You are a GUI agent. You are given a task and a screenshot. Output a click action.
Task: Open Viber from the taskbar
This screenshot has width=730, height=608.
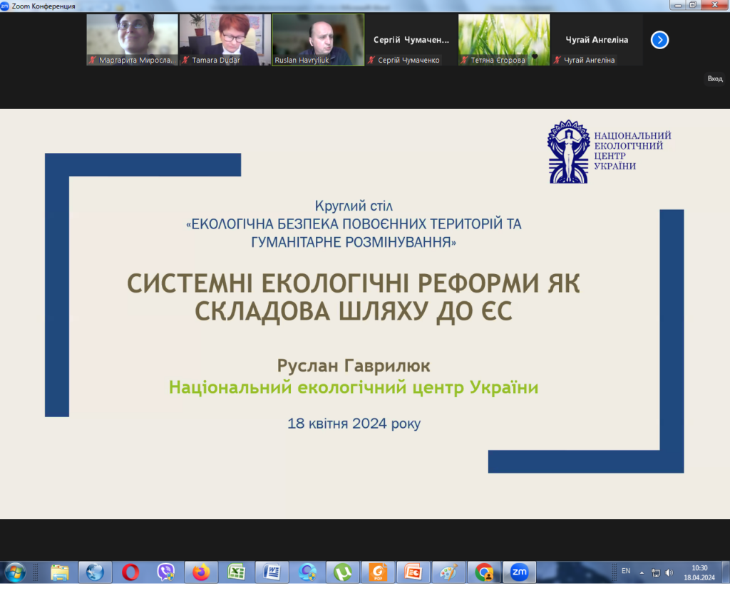point(166,572)
